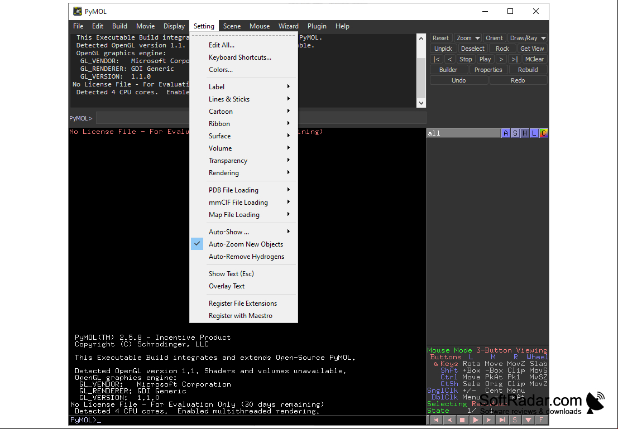Open the Show (S) menu for object all

[x=515, y=133]
